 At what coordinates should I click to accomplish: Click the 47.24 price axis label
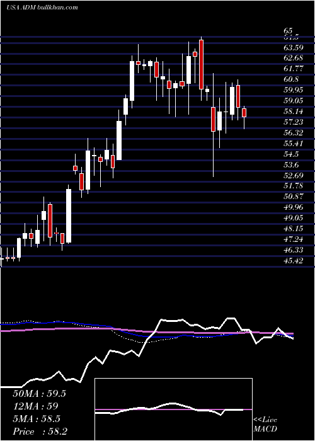coord(294,239)
